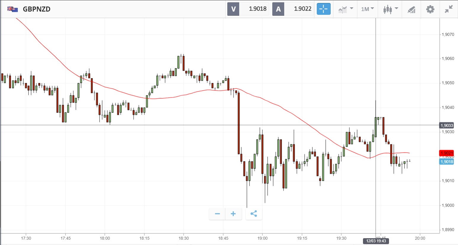458x245 pixels.
Task: Click the gray 1.9033 crosshair price label
Action: pyautogui.click(x=446, y=126)
